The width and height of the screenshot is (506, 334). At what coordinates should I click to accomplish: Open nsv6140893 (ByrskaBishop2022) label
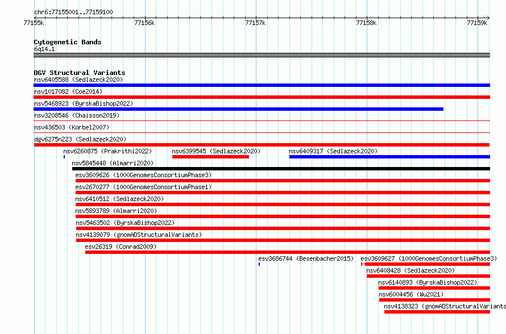pyautogui.click(x=428, y=282)
